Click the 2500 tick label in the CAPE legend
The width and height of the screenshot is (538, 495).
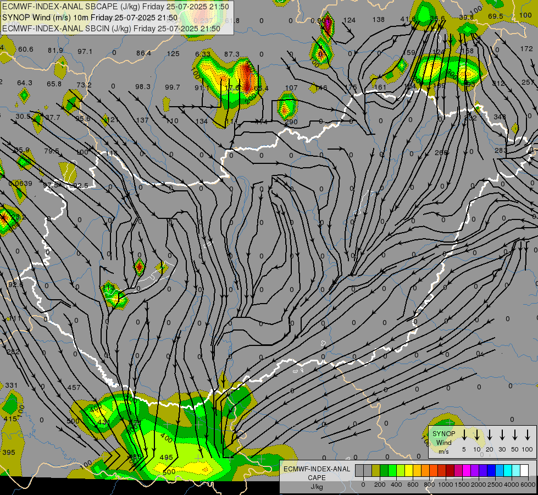point(495,485)
